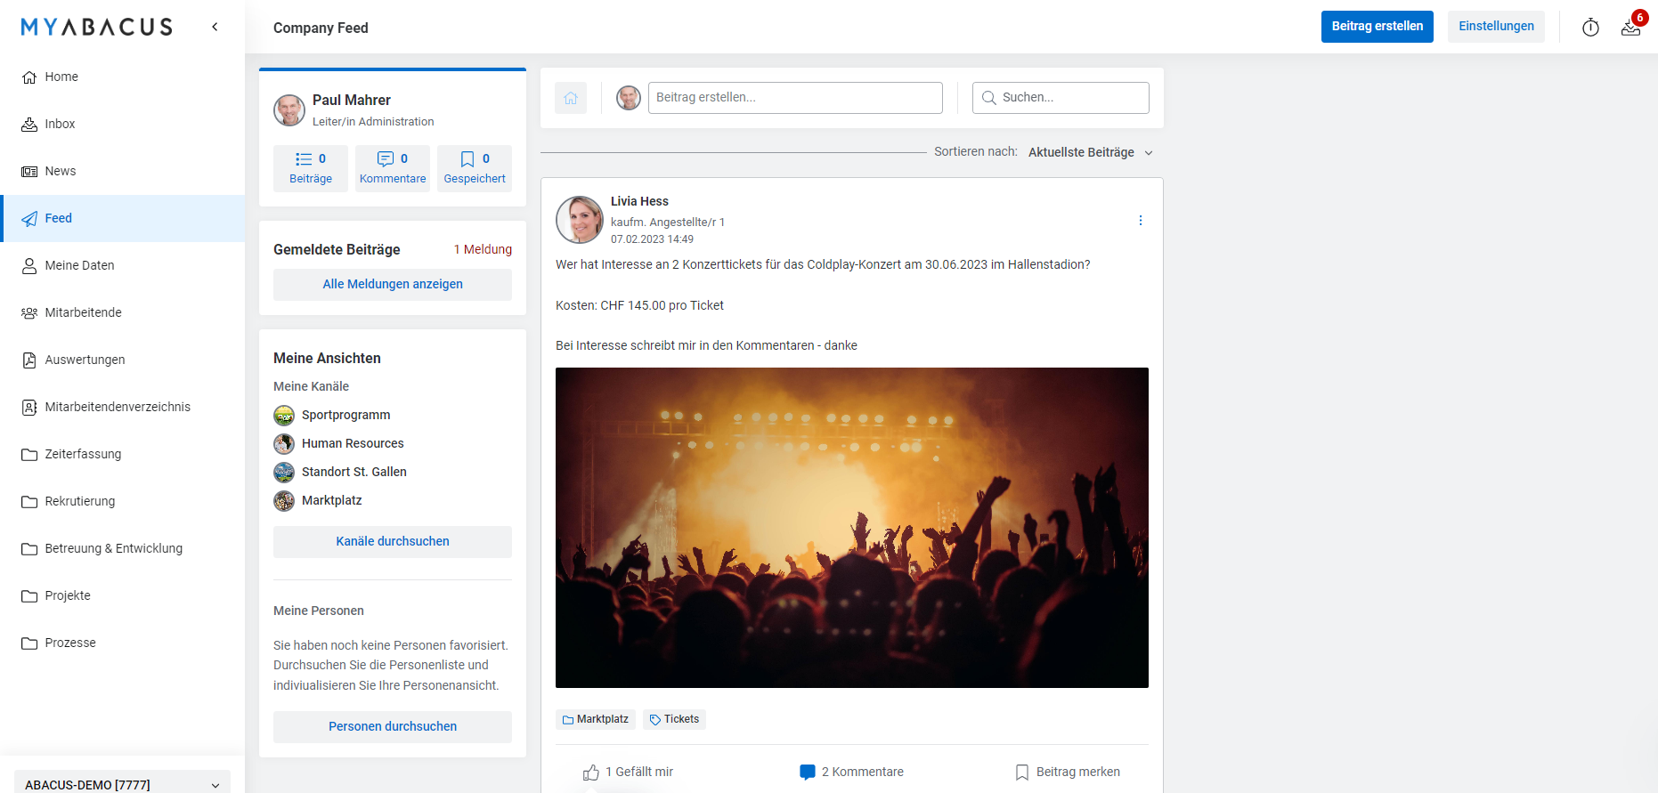This screenshot has width=1658, height=793.
Task: Click the stopwatch timer icon
Action: [1590, 28]
